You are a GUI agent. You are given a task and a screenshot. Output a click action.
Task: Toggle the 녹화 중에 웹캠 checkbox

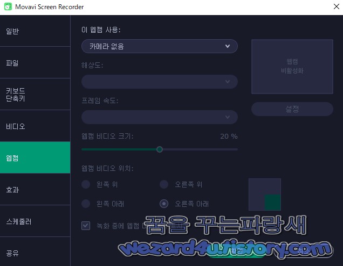point(86,226)
